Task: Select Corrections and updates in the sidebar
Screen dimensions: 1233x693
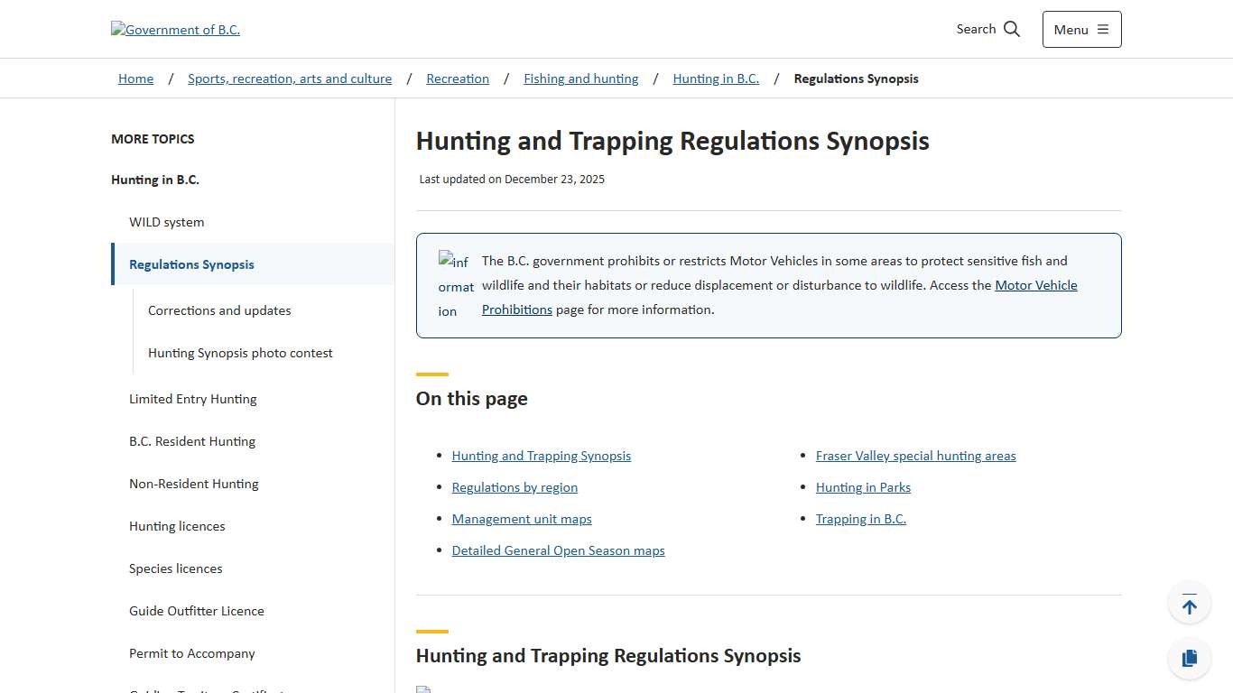Action: point(219,310)
